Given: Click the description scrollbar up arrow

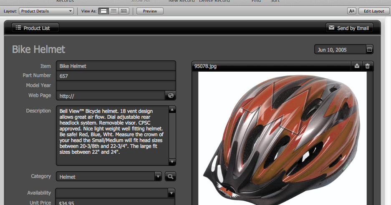Looking at the screenshot, I should click(x=172, y=110).
